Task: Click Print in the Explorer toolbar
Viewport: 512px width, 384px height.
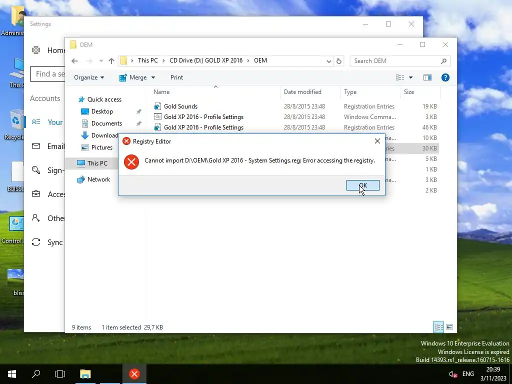Action: click(176, 77)
